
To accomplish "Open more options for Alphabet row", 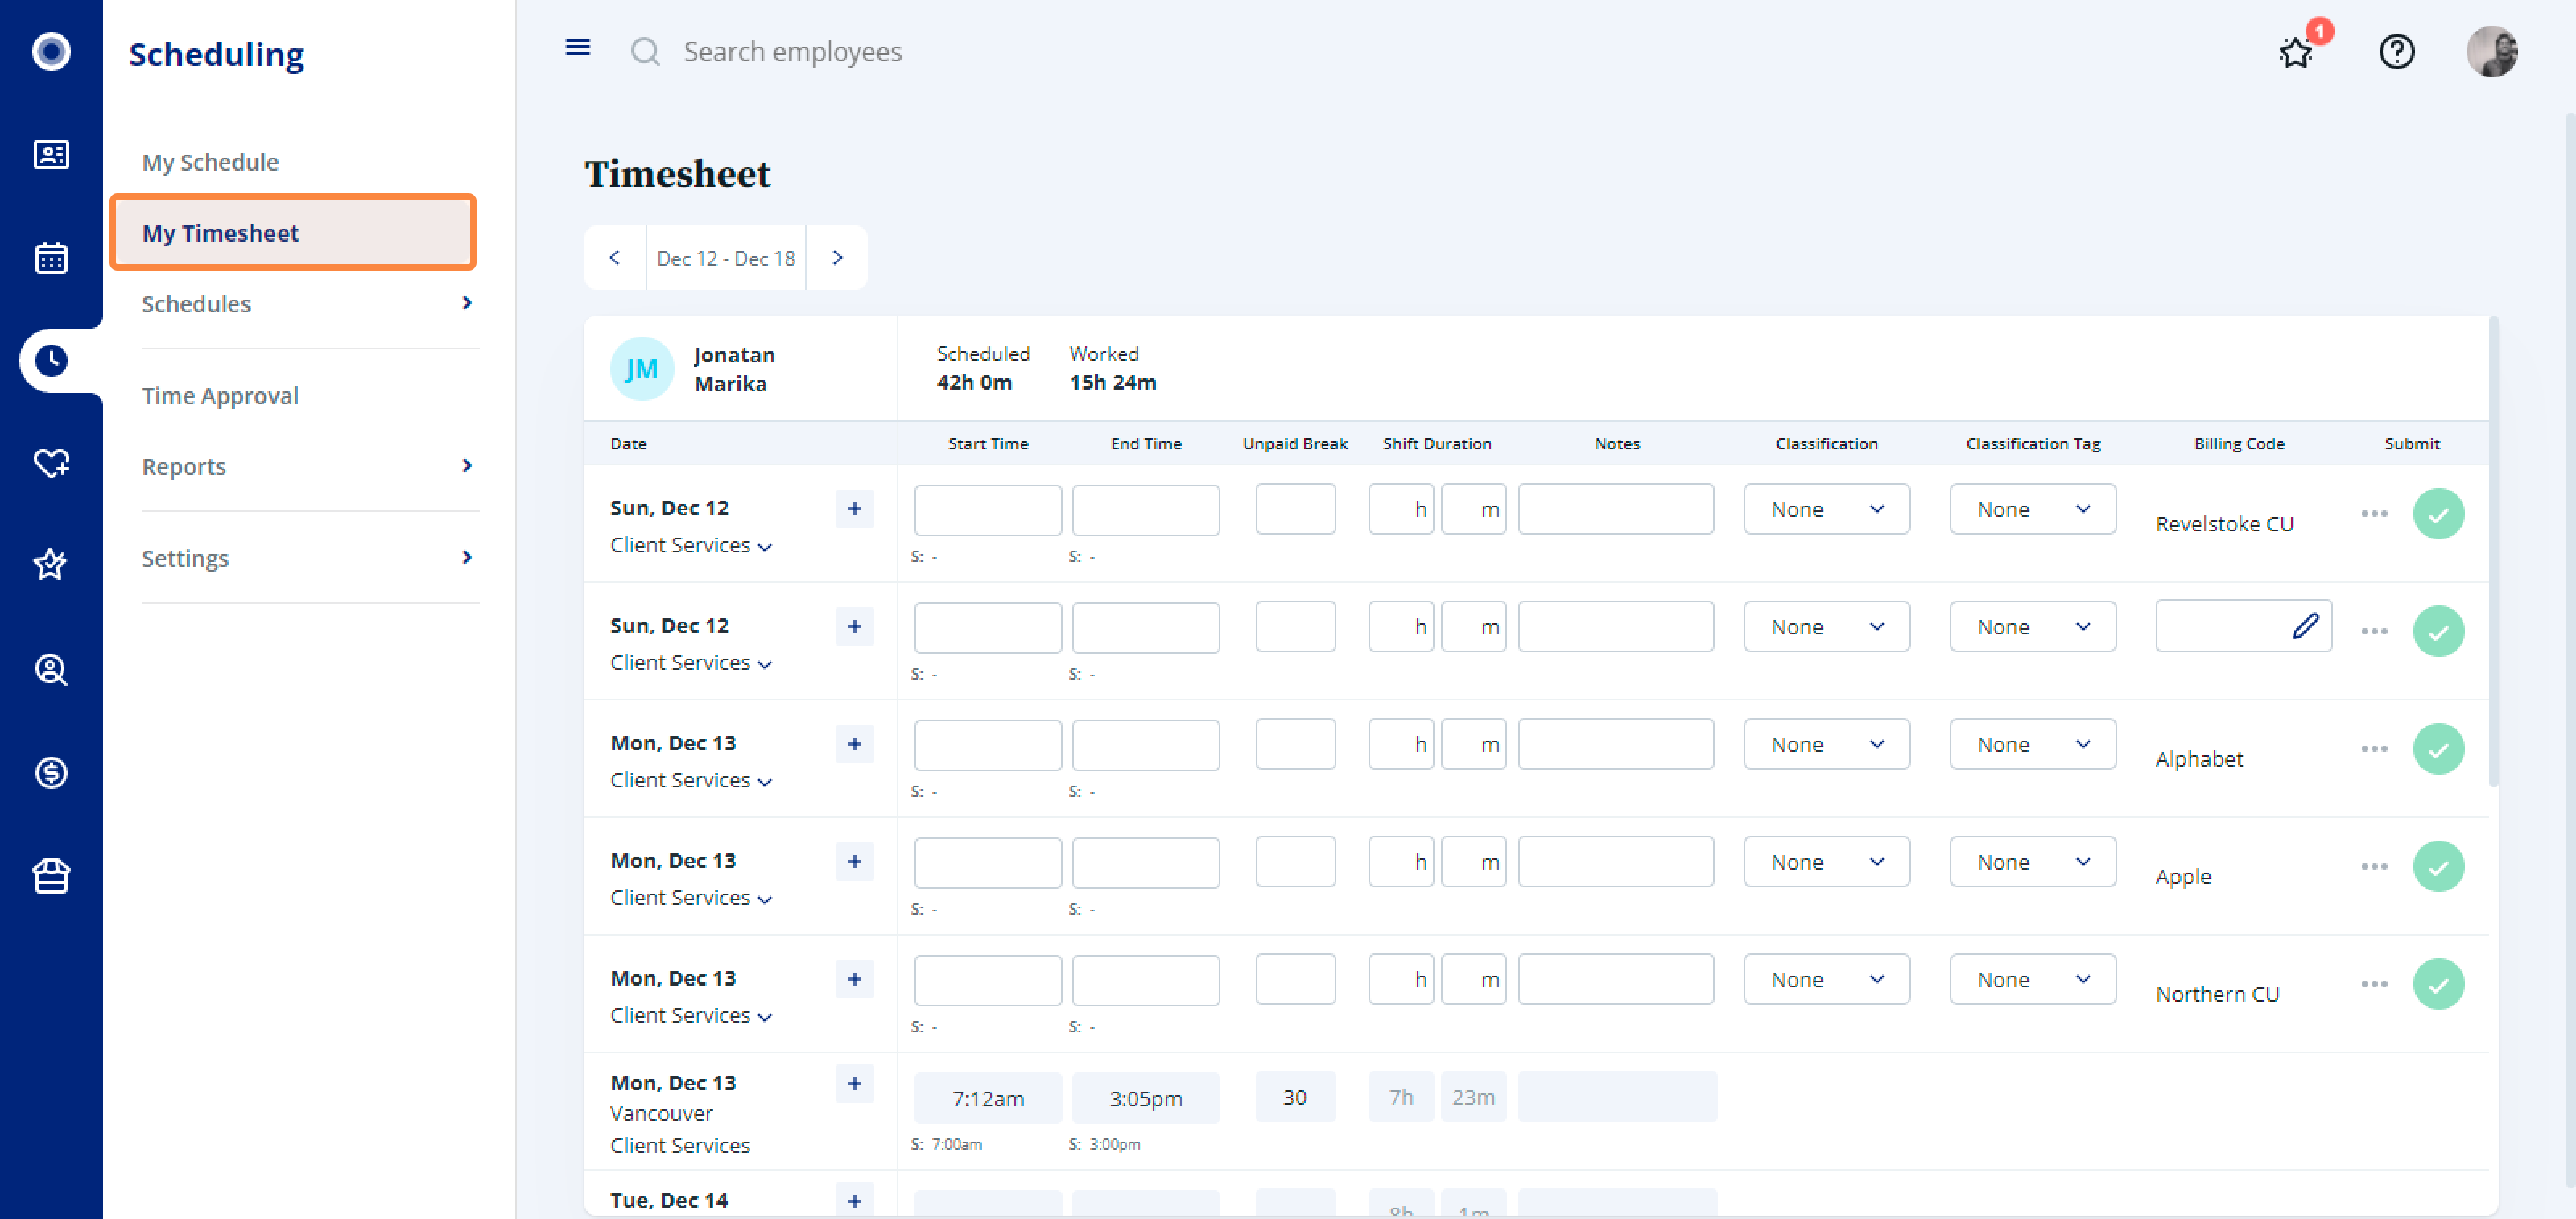I will [x=2374, y=749].
